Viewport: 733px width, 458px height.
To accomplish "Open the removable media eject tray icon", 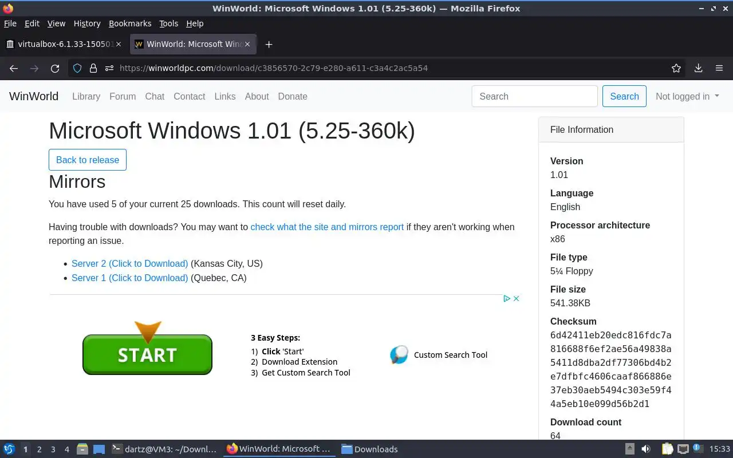I will [x=629, y=449].
